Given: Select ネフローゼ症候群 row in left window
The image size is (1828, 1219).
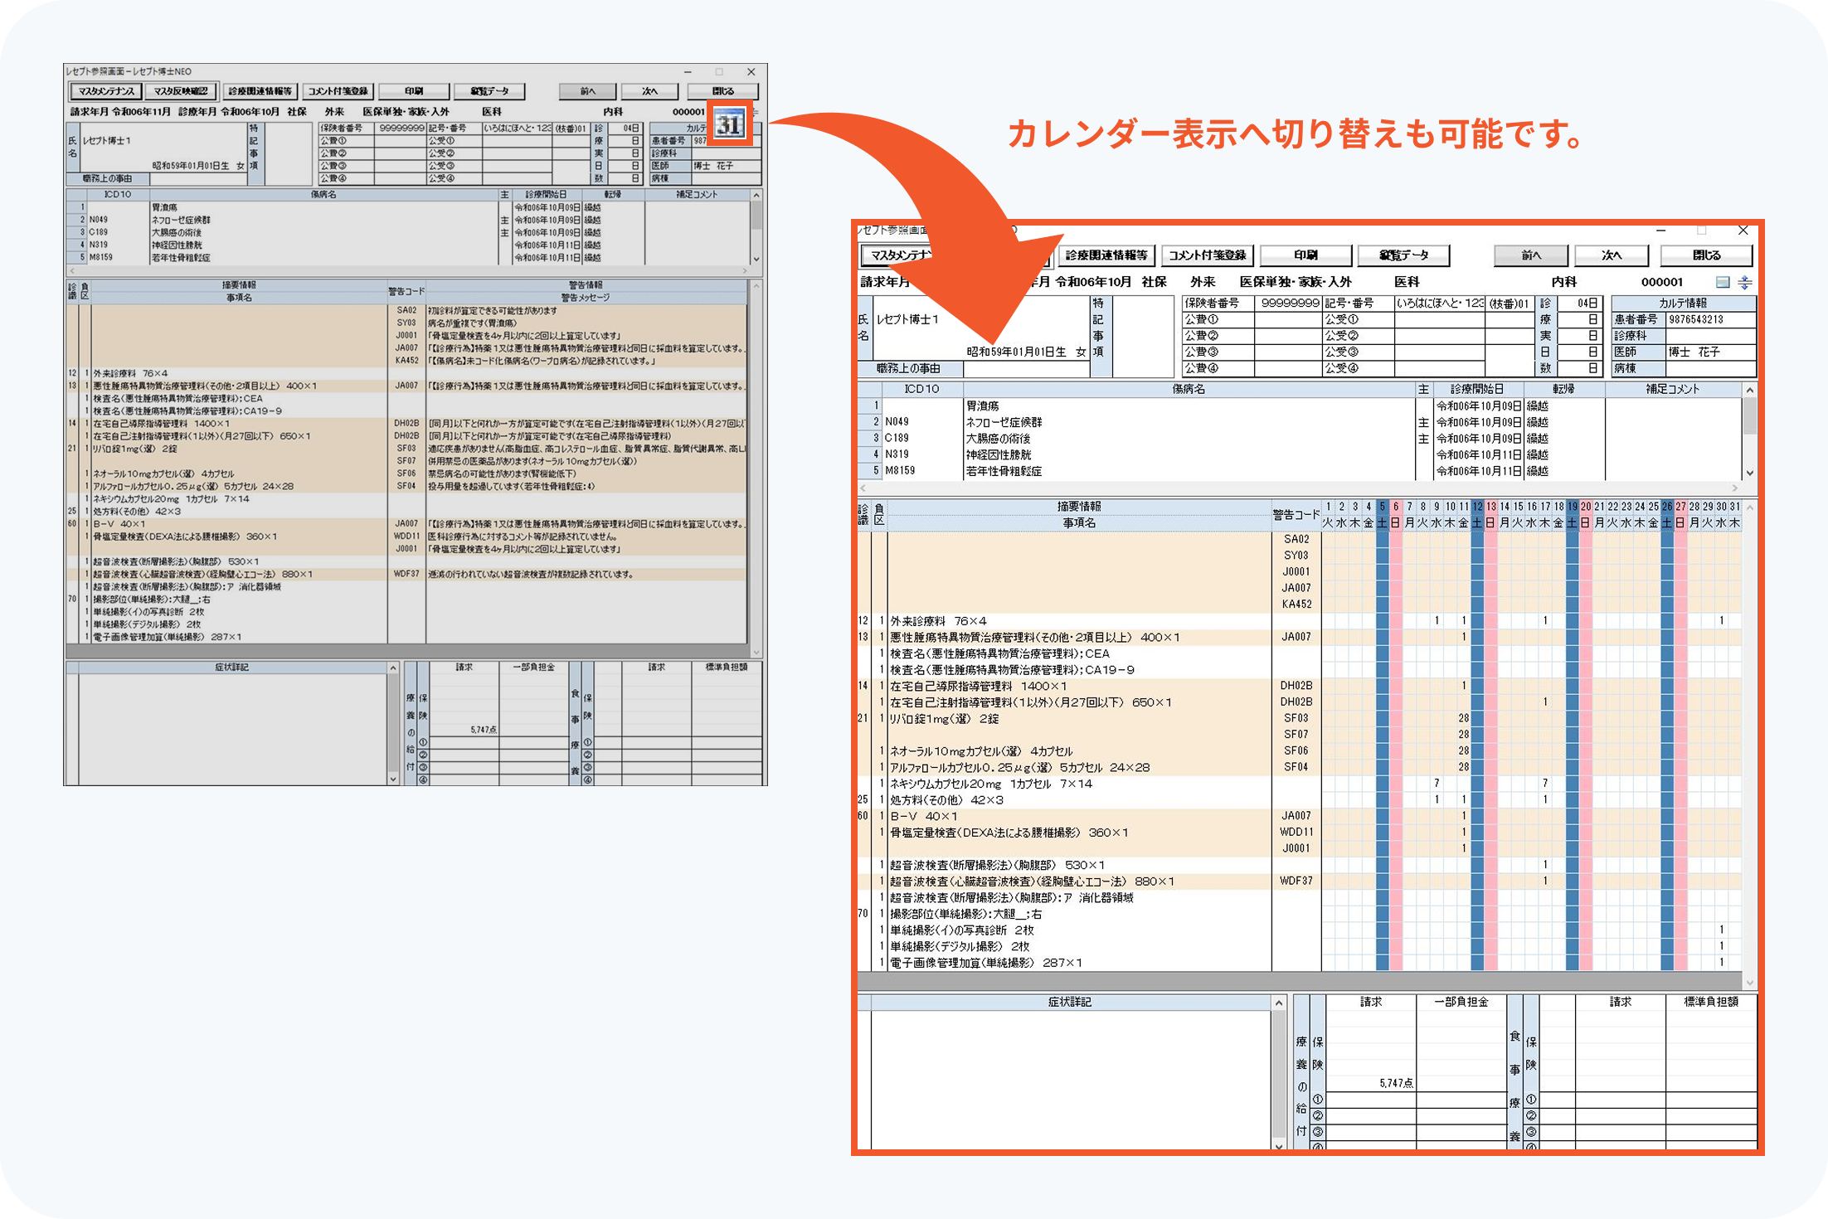Looking at the screenshot, I should click(x=407, y=220).
